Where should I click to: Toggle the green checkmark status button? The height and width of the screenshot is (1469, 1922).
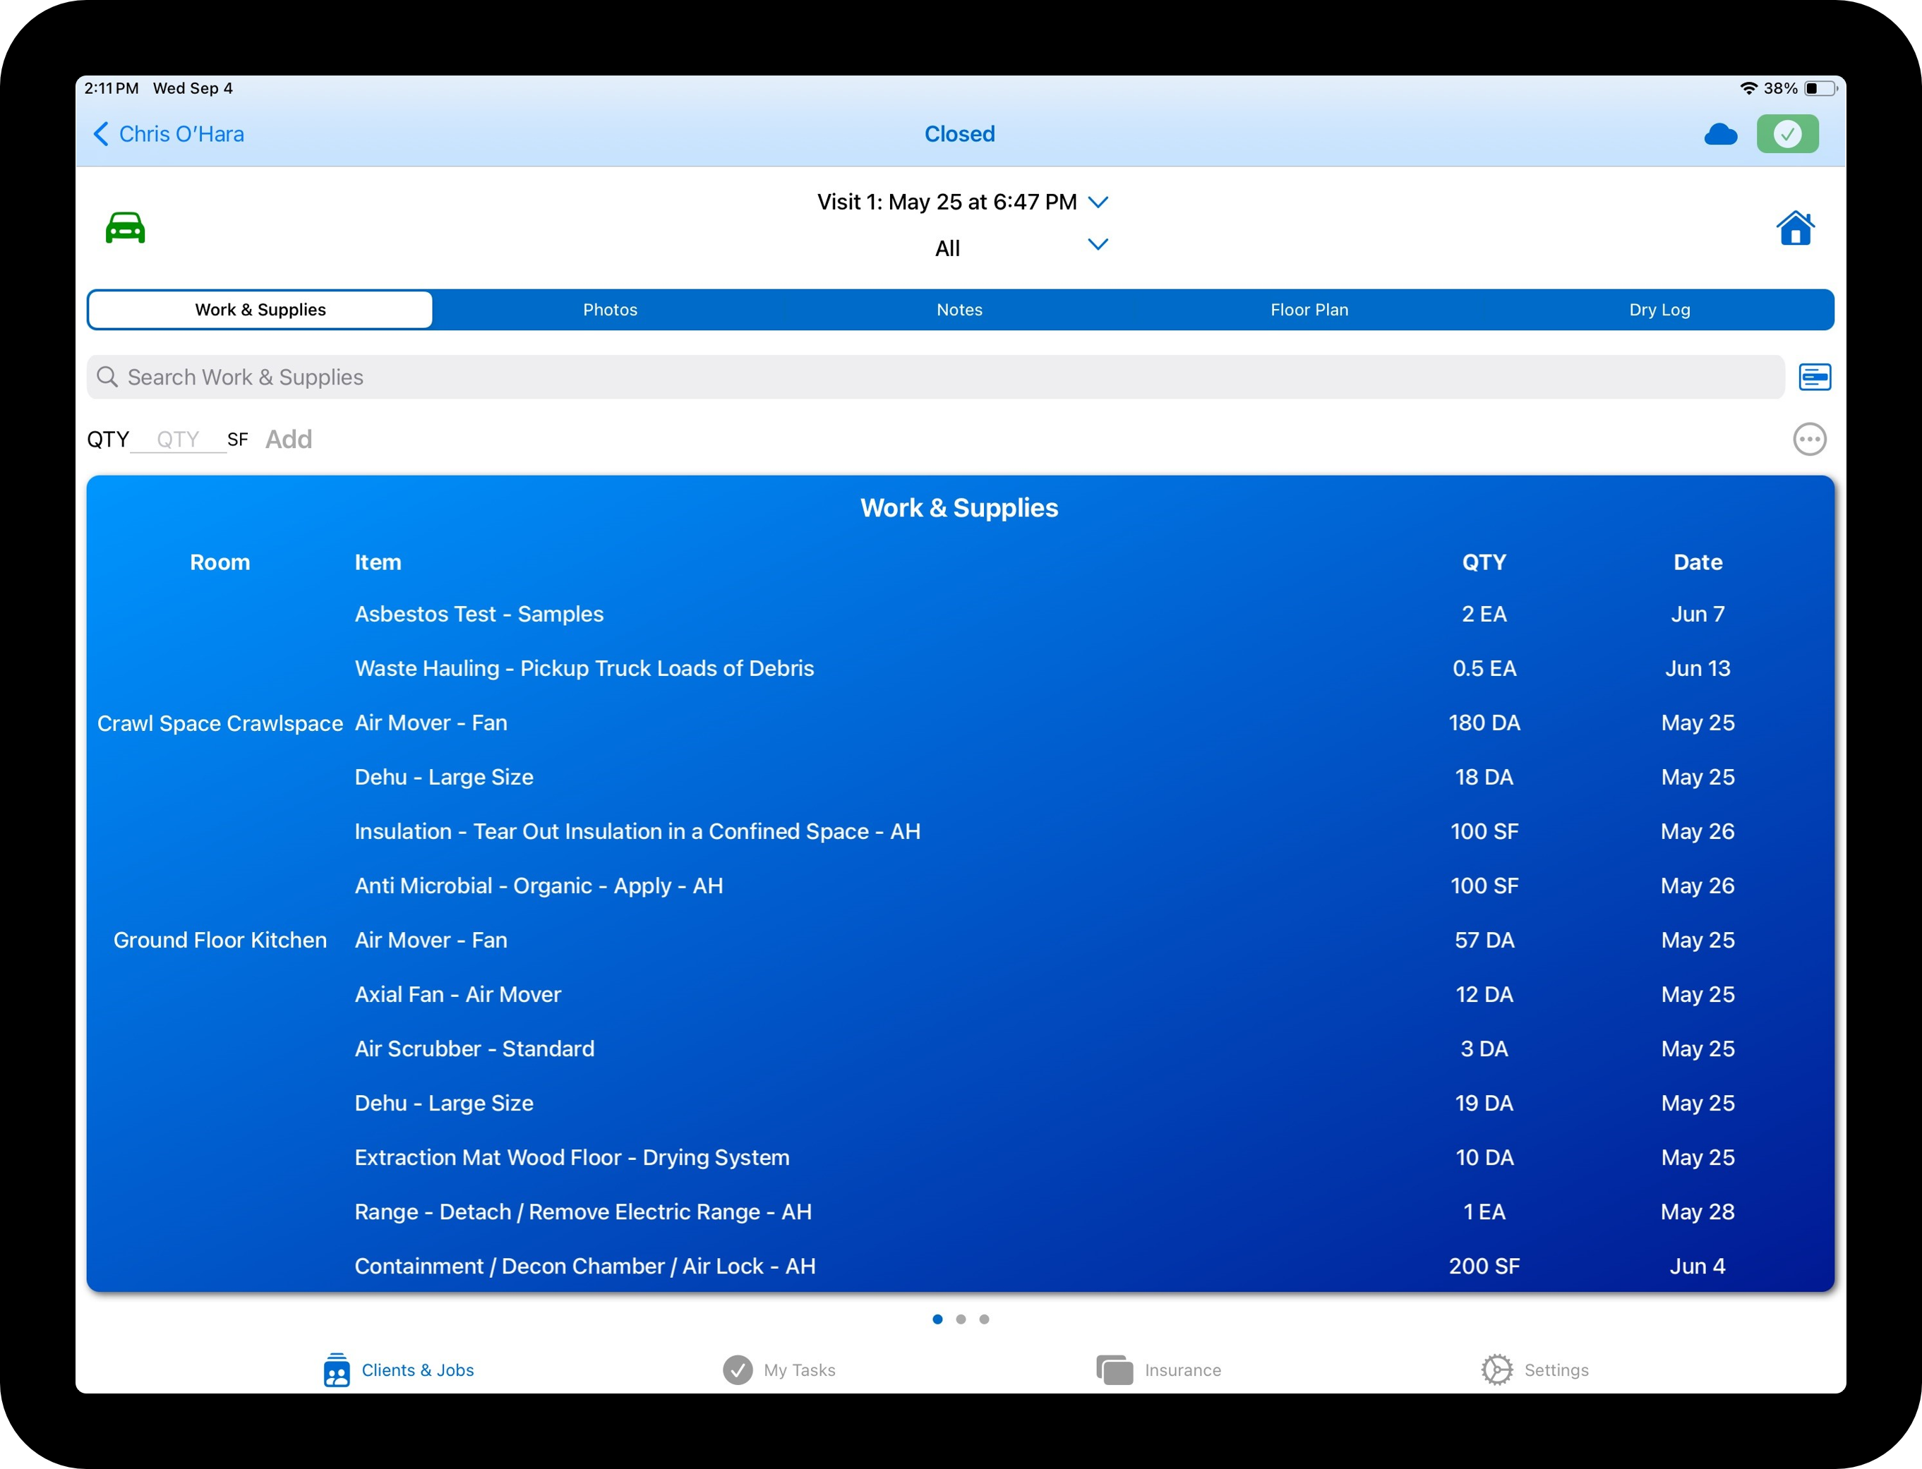coord(1786,135)
